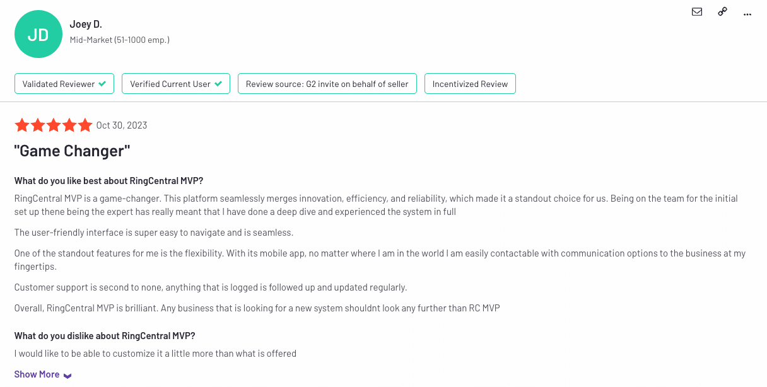The height and width of the screenshot is (387, 767).
Task: Open the "Game Changer" review title
Action: coord(72,151)
